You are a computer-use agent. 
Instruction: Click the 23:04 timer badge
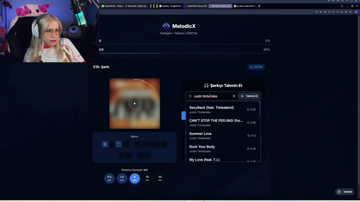click(x=256, y=67)
